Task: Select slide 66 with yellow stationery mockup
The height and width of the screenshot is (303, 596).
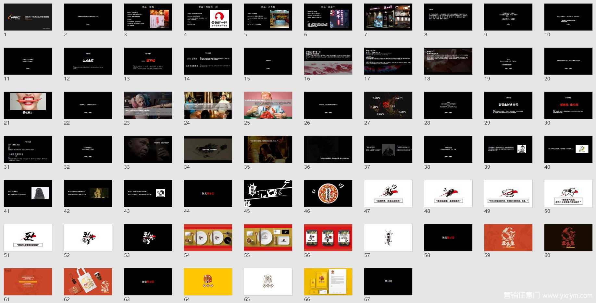Action: (328, 282)
